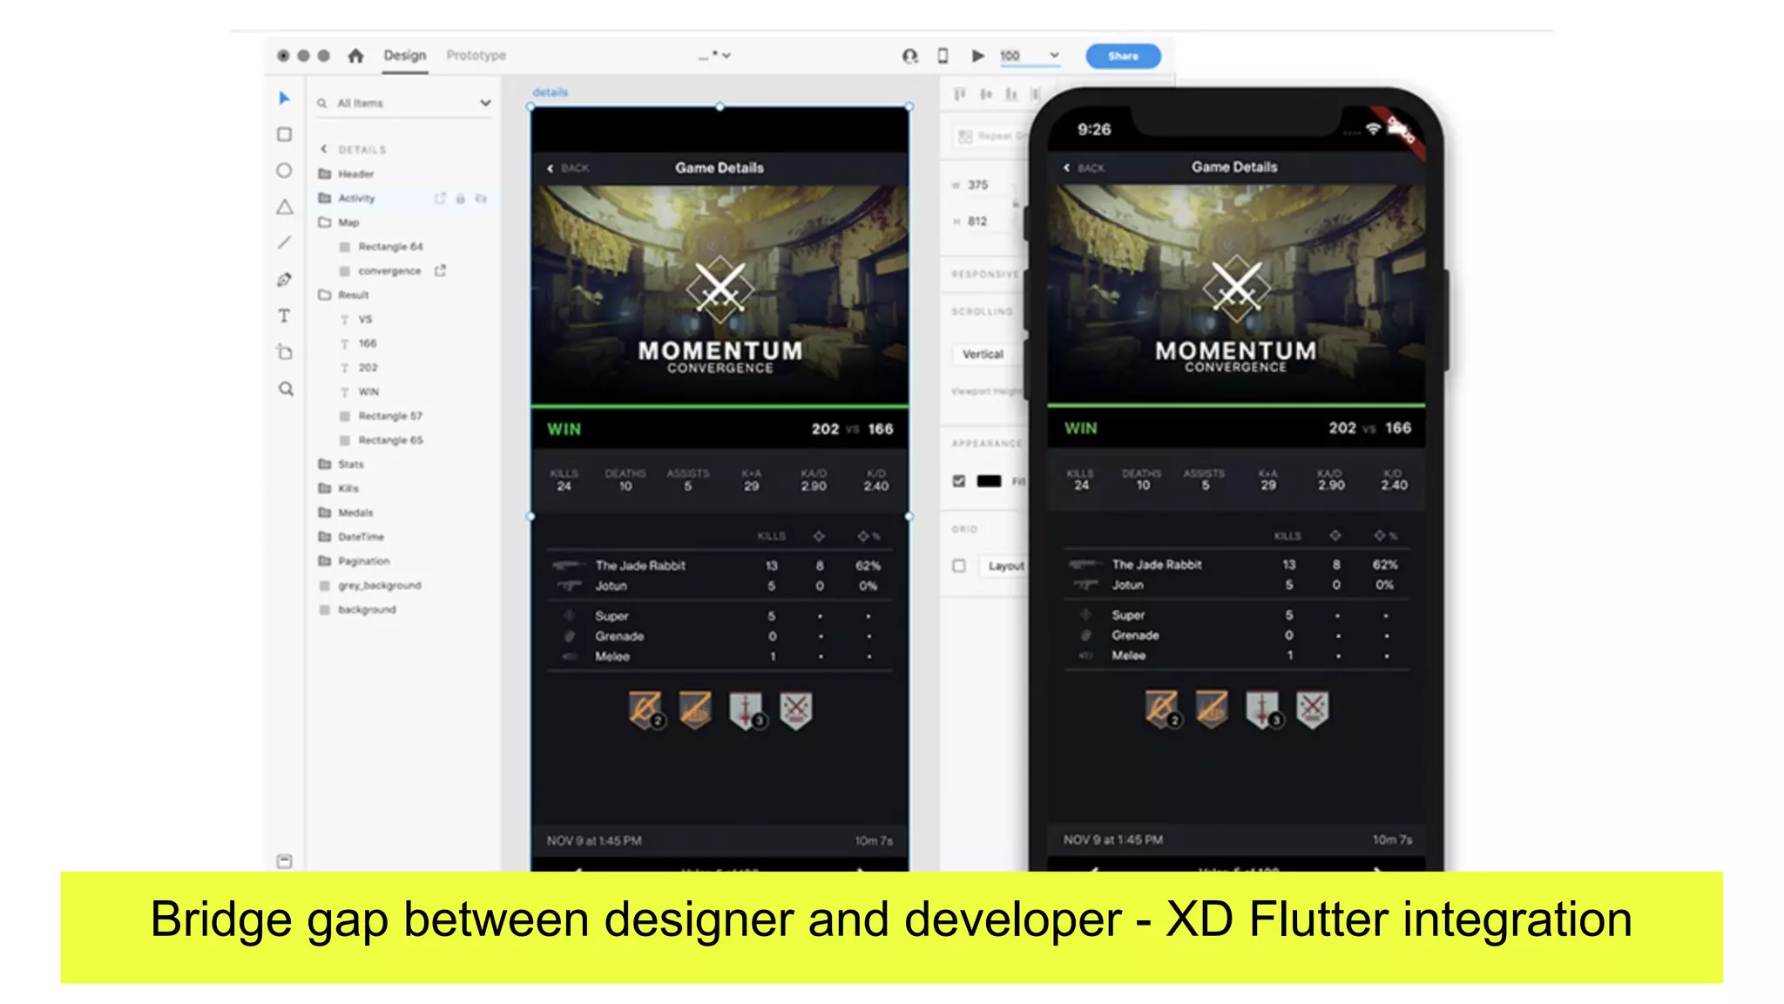Select the Rectangle 65 layer

[390, 440]
